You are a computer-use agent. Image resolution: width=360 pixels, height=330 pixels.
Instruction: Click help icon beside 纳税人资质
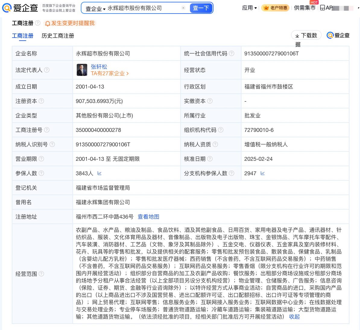pos(215,144)
